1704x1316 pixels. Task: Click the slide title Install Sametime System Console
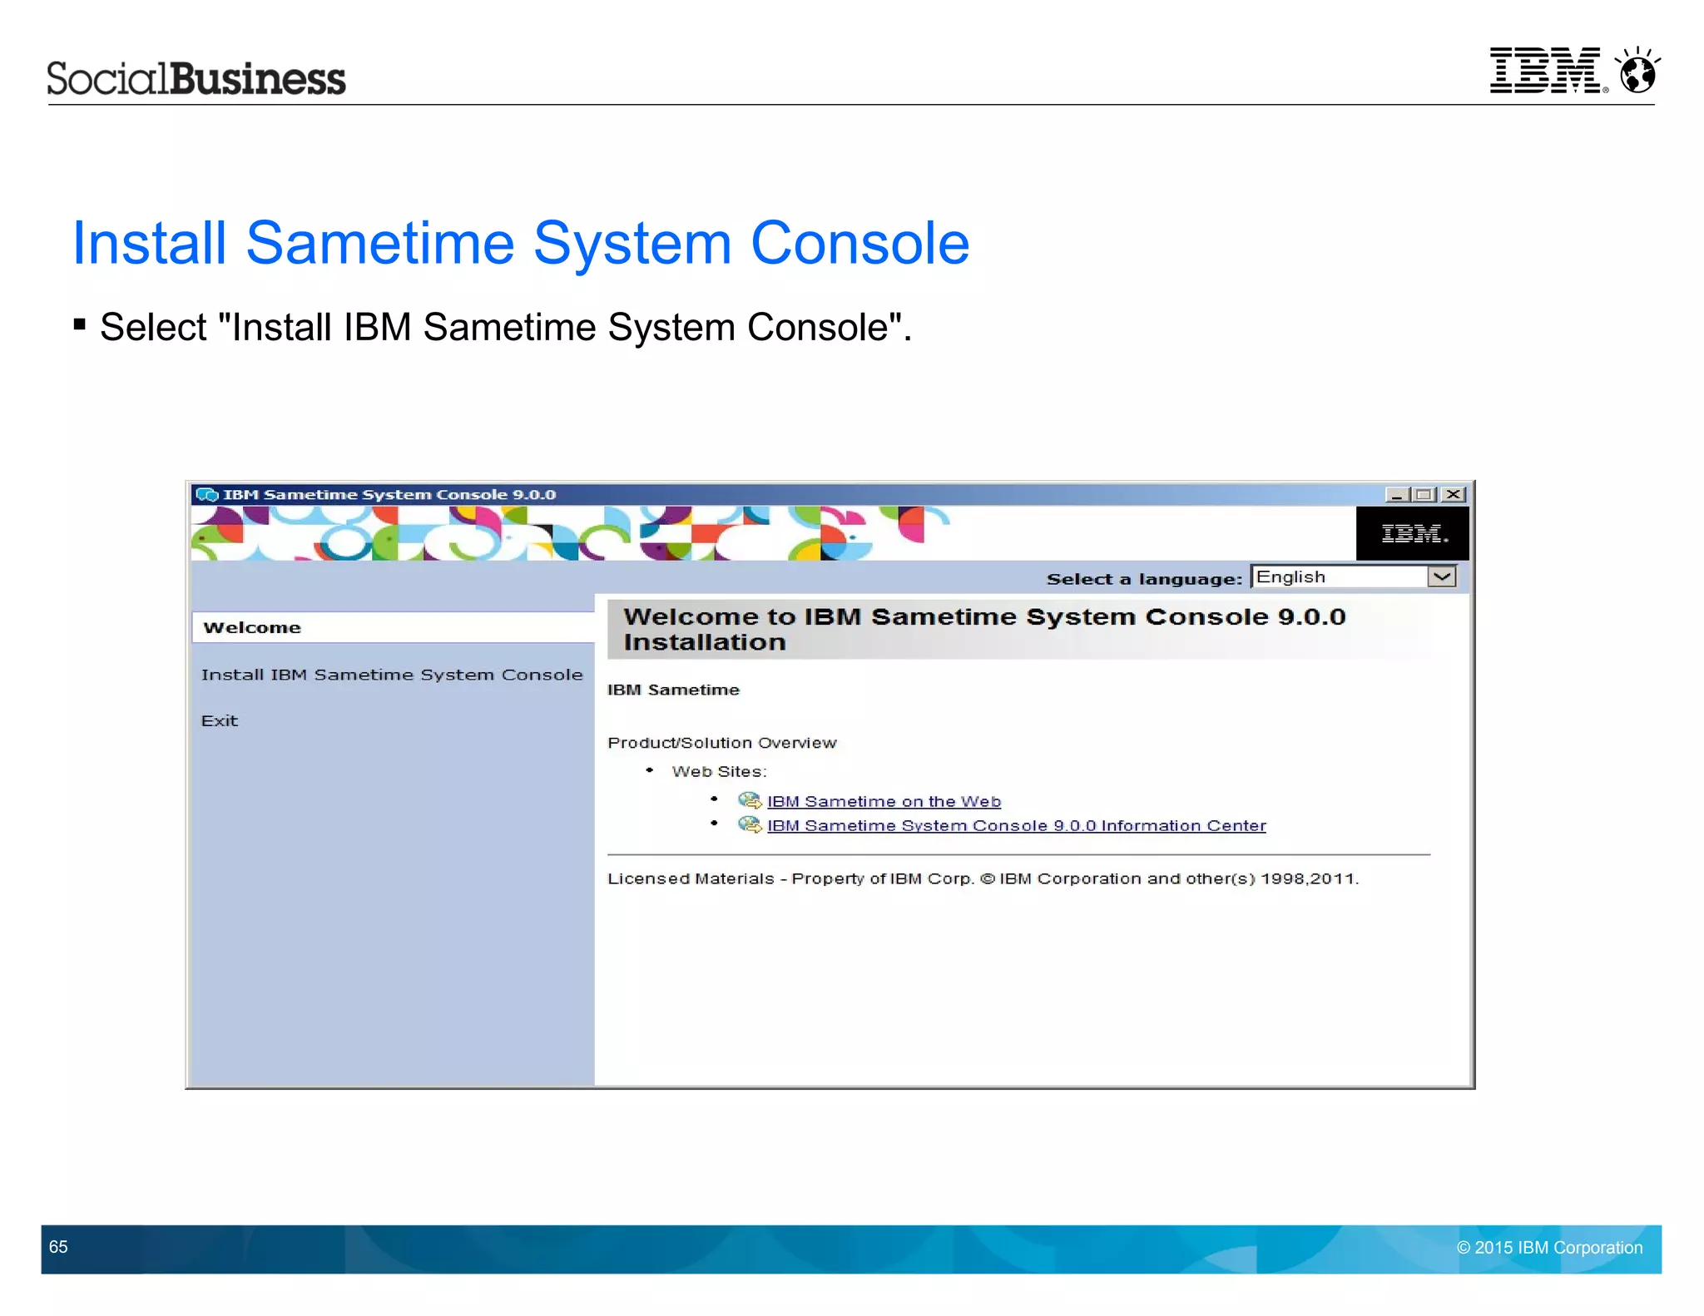[x=521, y=243]
